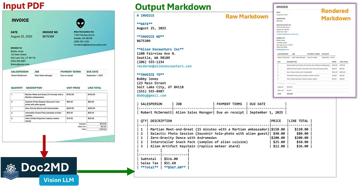Select the SALESPERSON header in input PDF
The width and height of the screenshot is (358, 186).
[20, 72]
